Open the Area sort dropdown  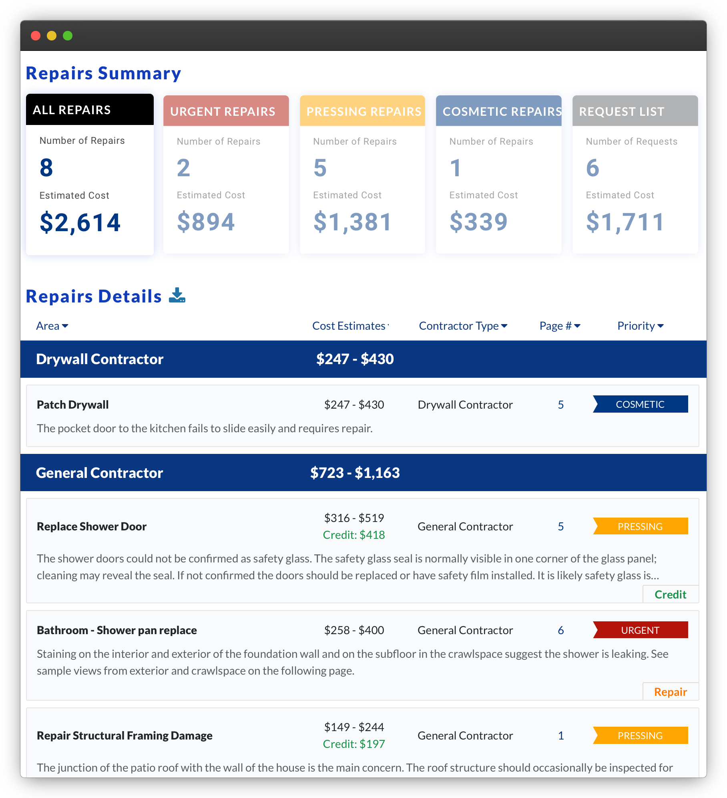pyautogui.click(x=52, y=326)
